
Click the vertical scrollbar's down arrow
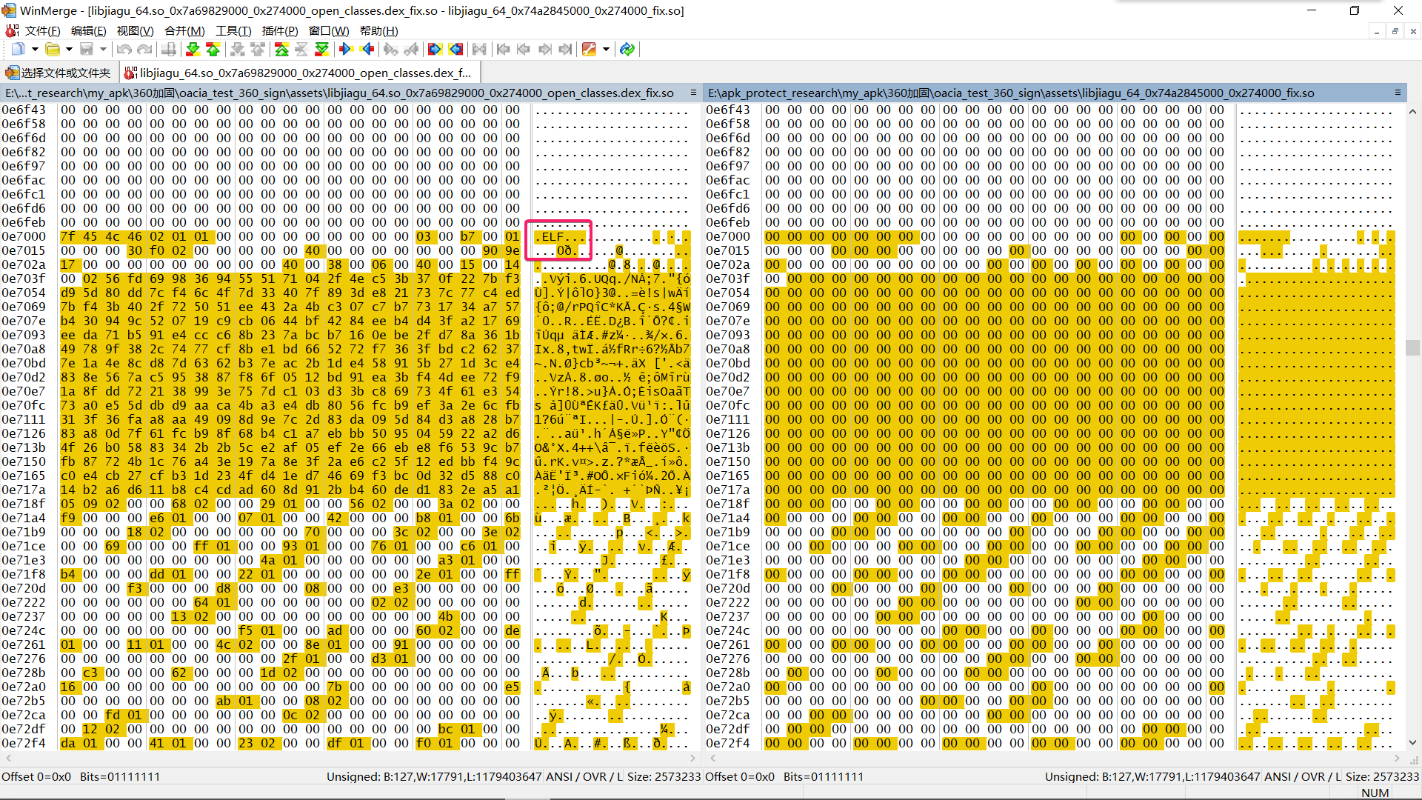(1412, 742)
